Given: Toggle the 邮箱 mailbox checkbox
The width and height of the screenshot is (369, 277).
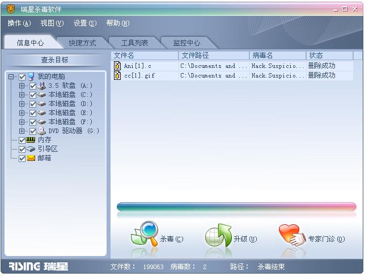Looking at the screenshot, I should 22,159.
